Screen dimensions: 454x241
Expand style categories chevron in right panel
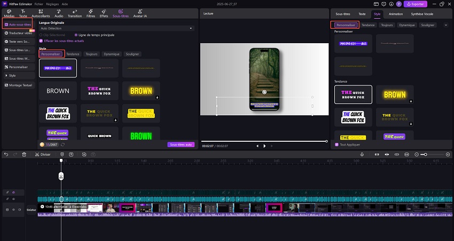click(446, 25)
